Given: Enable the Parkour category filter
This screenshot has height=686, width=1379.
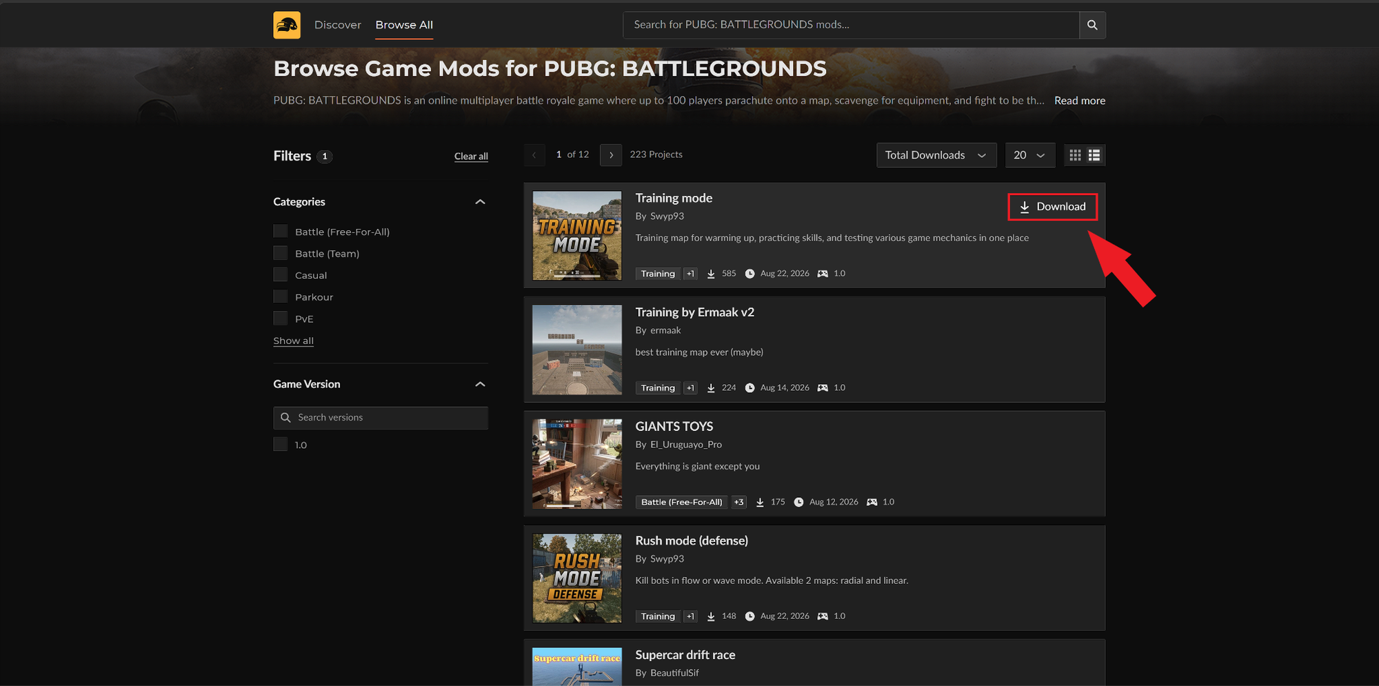Looking at the screenshot, I should [x=280, y=296].
